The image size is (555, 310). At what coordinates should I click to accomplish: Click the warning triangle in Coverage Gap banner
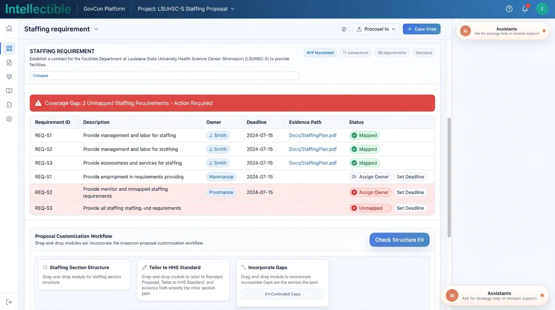38,103
